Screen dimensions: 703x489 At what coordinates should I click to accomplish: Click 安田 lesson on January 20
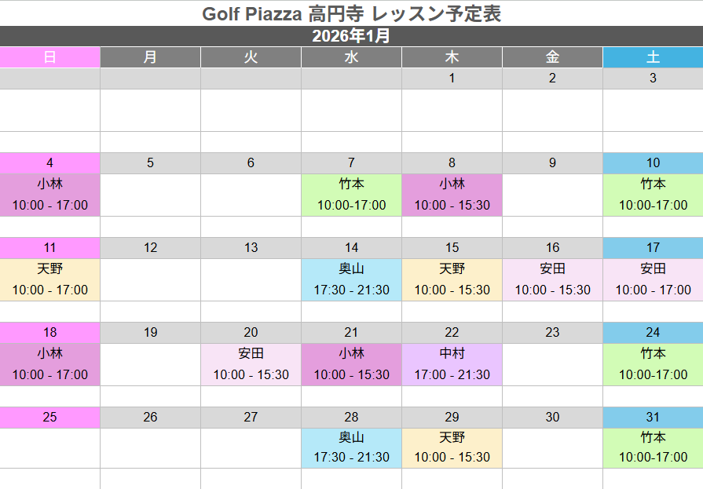click(x=251, y=364)
